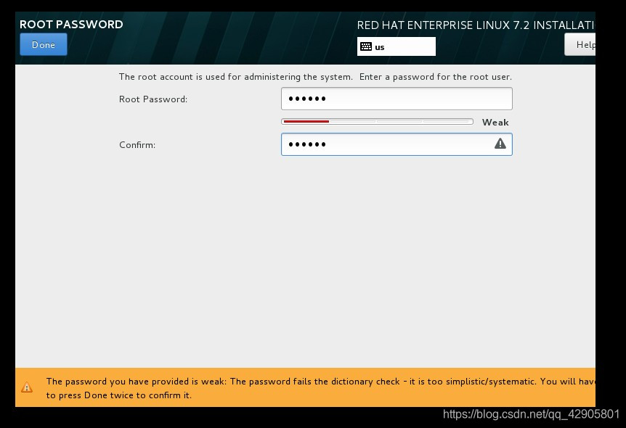Focus the Confirm password field
Viewport: 626px width, 428px height.
pyautogui.click(x=397, y=144)
